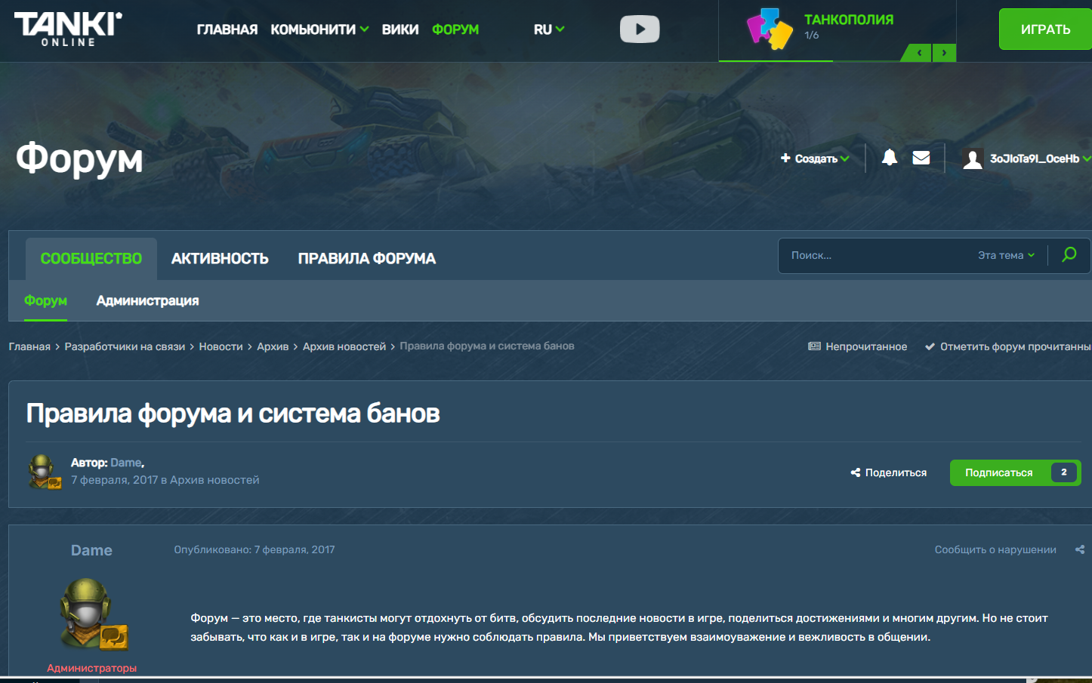The image size is (1092, 683).
Task: Change search scope Эта тема dropdown
Action: (1006, 255)
